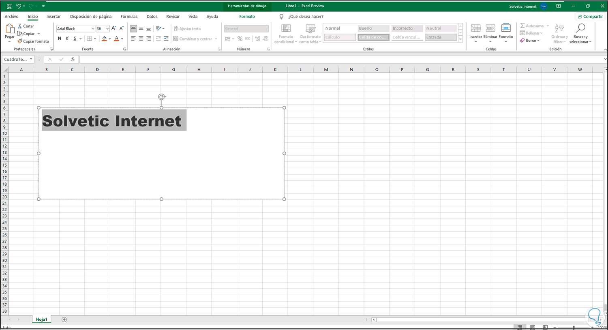
Task: Toggle middle vertical alignment
Action: pyautogui.click(x=141, y=28)
